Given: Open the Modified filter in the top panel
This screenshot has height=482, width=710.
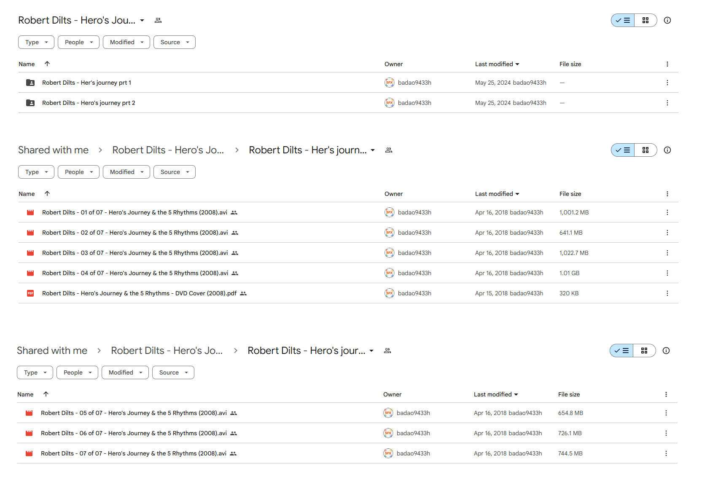Looking at the screenshot, I should click(126, 42).
